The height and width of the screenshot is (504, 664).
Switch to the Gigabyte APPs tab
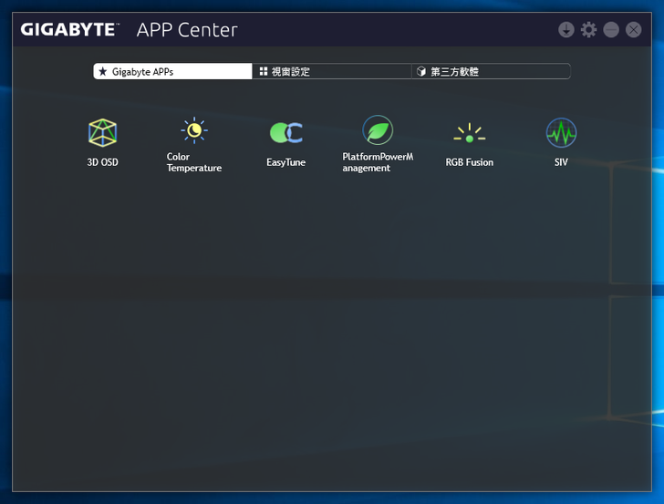[172, 71]
